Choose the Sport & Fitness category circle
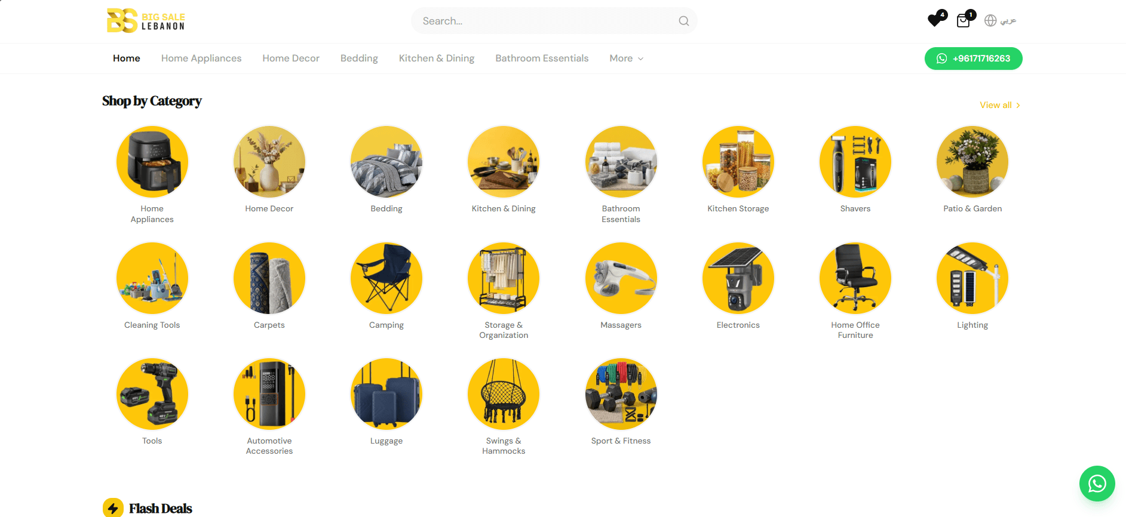 click(x=621, y=394)
